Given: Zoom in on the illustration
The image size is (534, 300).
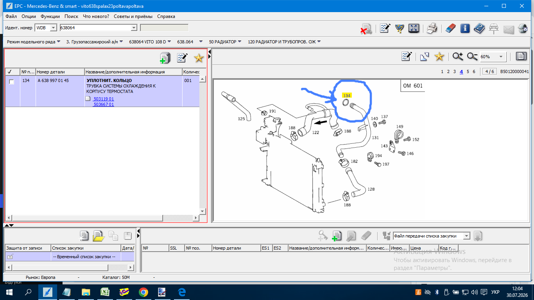Looking at the screenshot, I should click(x=458, y=57).
